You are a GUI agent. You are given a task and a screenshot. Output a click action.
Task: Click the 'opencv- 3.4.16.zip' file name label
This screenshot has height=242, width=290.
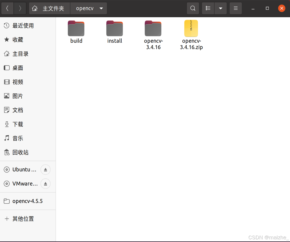pyautogui.click(x=191, y=44)
